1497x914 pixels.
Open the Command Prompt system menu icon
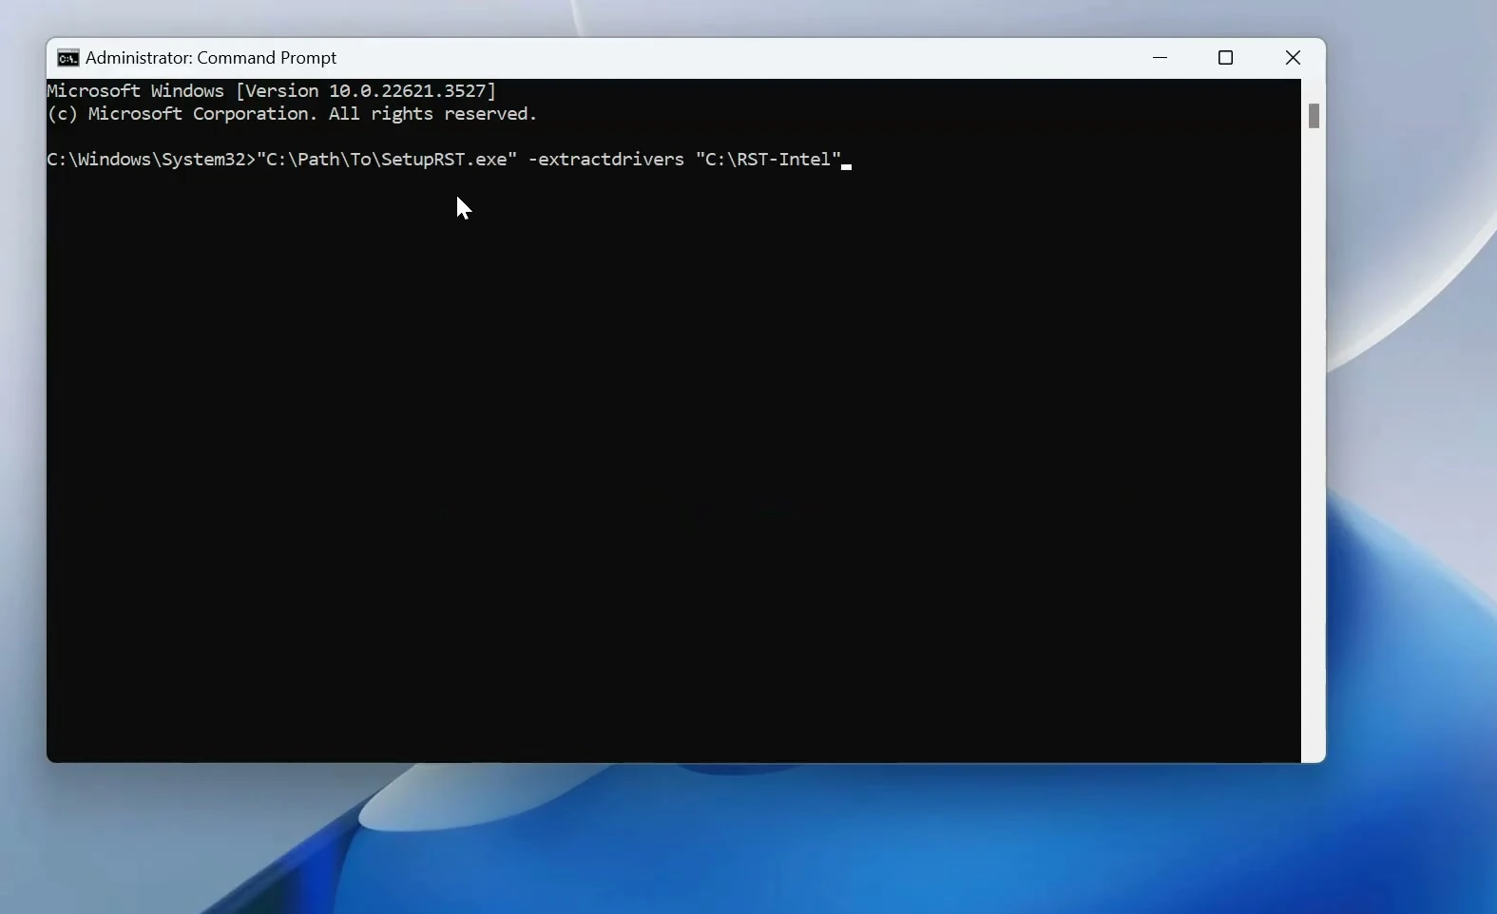67,58
